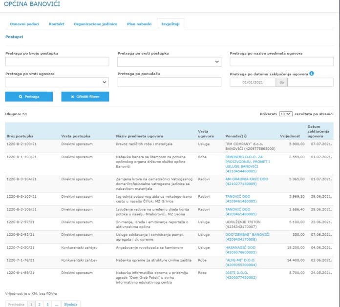Click the start date field showing 01/01/2021
The image size is (340, 307).
click(253, 82)
